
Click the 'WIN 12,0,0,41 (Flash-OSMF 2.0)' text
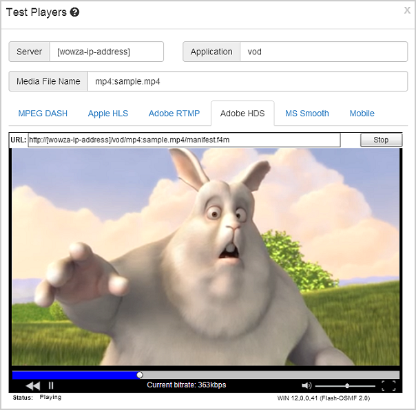(x=324, y=398)
